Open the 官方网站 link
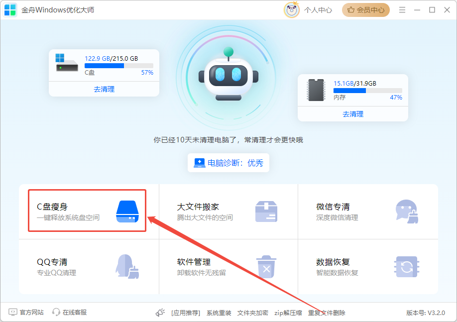This screenshot has width=457, height=322. pyautogui.click(x=26, y=312)
